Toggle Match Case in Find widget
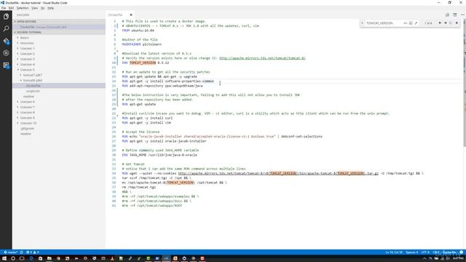 (x=406, y=23)
